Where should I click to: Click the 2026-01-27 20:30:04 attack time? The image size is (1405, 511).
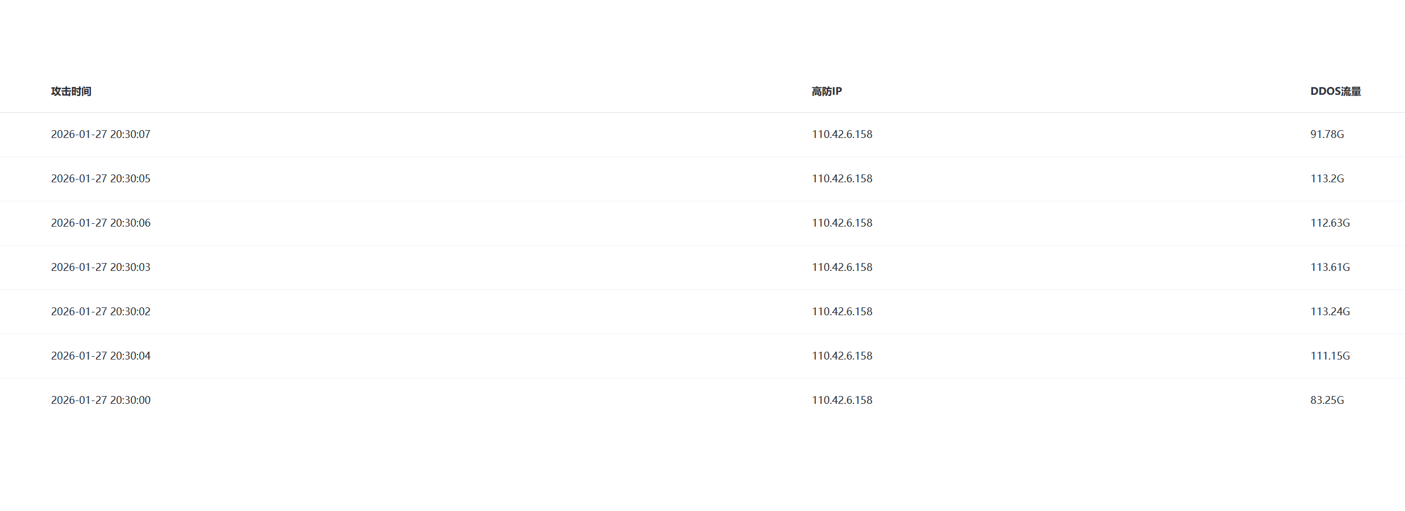[x=101, y=356]
